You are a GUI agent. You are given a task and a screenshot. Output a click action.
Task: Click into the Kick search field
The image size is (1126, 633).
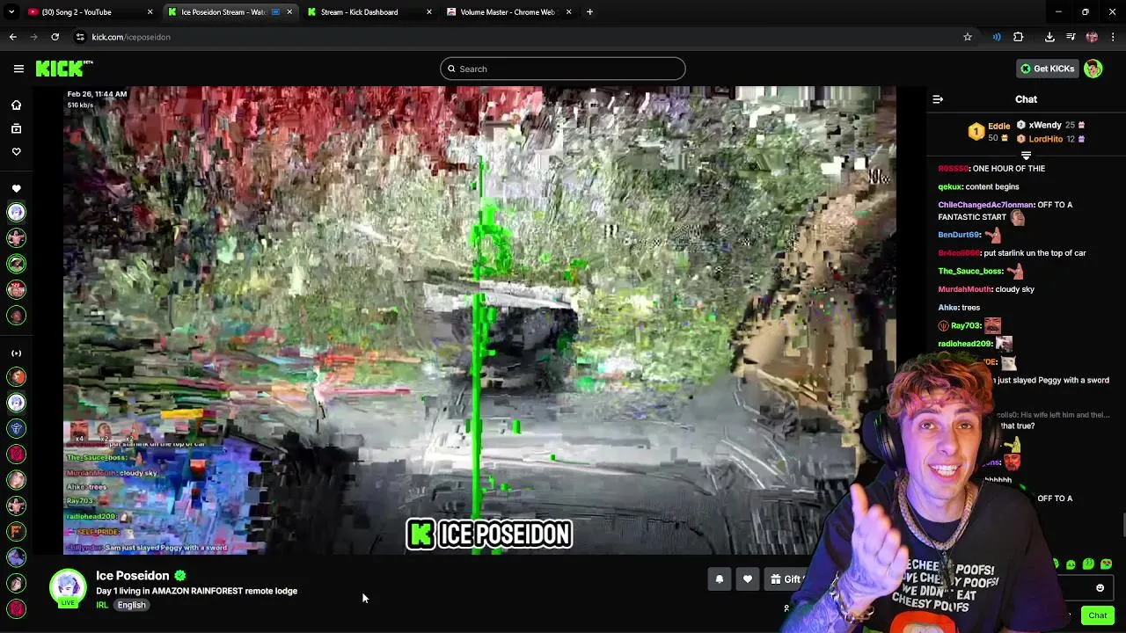tap(563, 69)
